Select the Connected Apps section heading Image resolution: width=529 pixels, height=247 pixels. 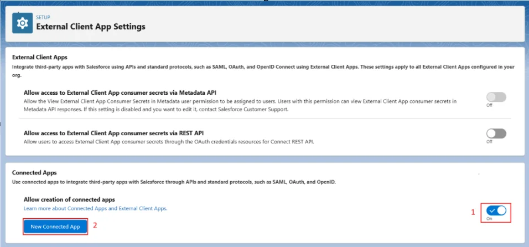pyautogui.click(x=34, y=173)
